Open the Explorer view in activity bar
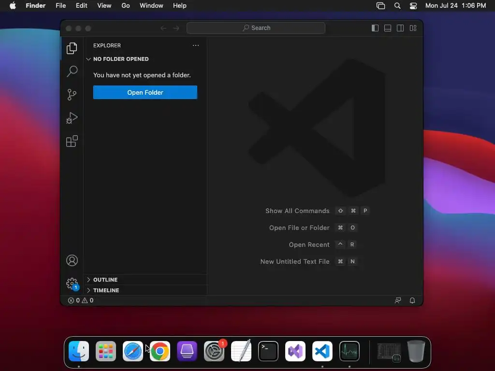 tap(72, 48)
